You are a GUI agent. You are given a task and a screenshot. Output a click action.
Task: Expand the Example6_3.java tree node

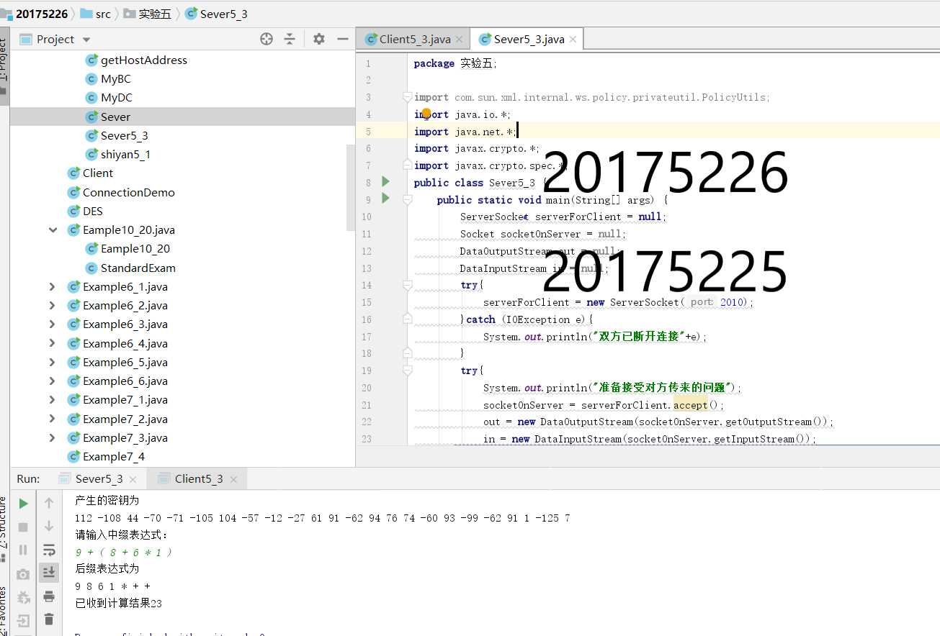(x=53, y=324)
